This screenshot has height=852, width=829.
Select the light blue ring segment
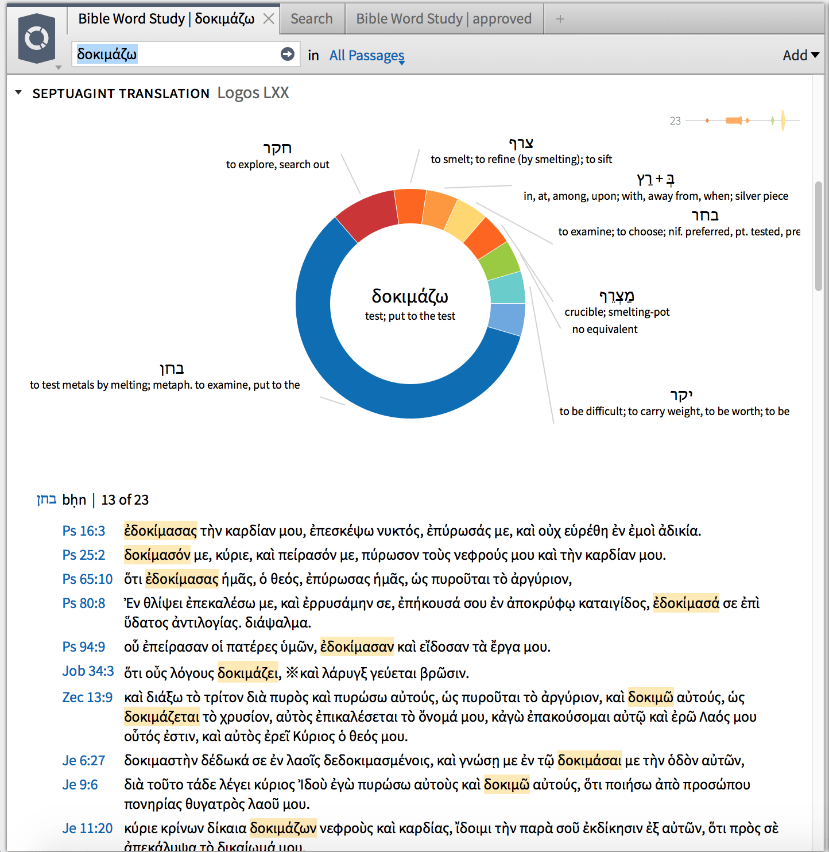[x=507, y=319]
